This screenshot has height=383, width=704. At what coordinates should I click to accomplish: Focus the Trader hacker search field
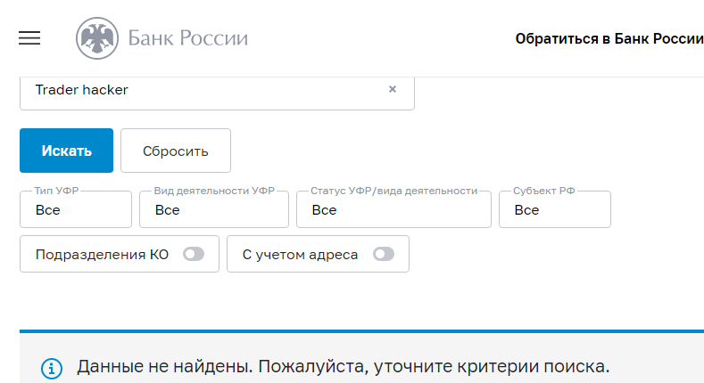pyautogui.click(x=217, y=93)
